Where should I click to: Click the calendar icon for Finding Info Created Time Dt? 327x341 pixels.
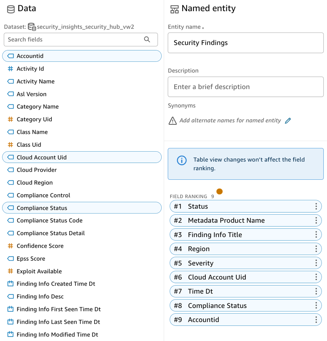coord(10,284)
